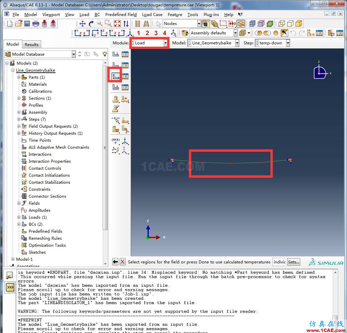The height and width of the screenshot is (333, 347).
Task: Apply view number 1 in Views toolbar
Action: pyautogui.click(x=139, y=33)
